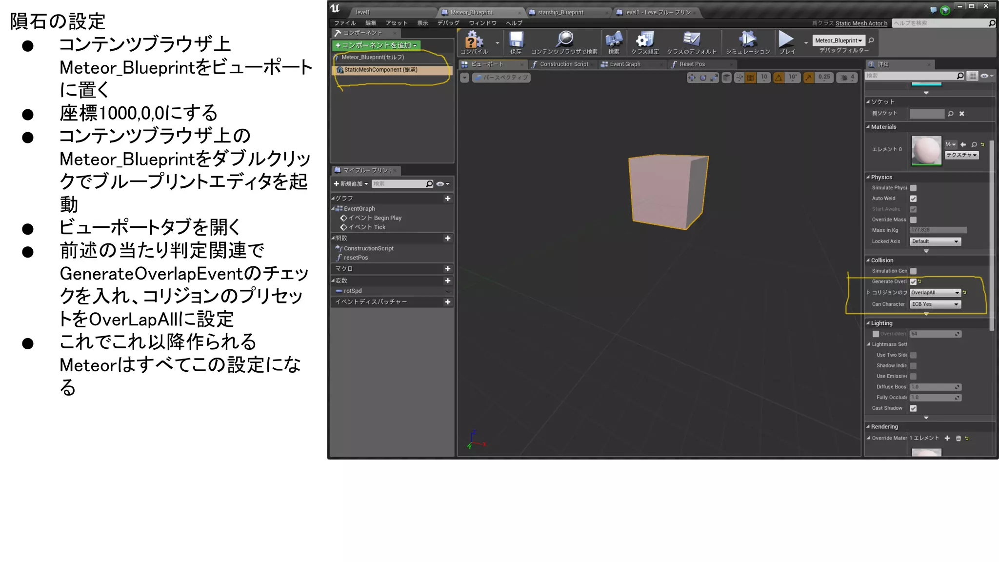Use selected asset arrow for Element 0 material

pyautogui.click(x=963, y=144)
